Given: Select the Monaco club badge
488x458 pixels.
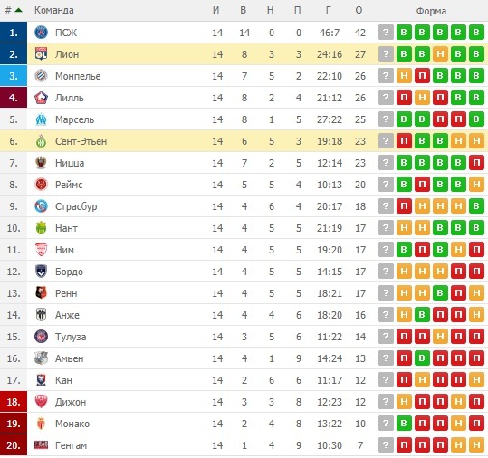Looking at the screenshot, I should (41, 424).
